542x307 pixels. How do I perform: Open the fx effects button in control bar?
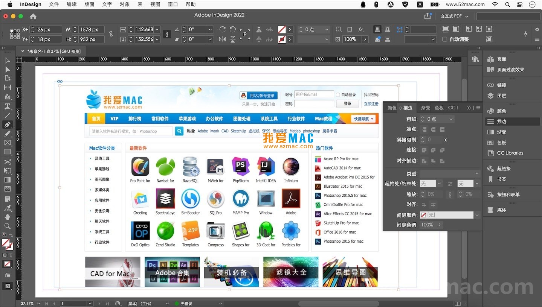click(x=361, y=29)
